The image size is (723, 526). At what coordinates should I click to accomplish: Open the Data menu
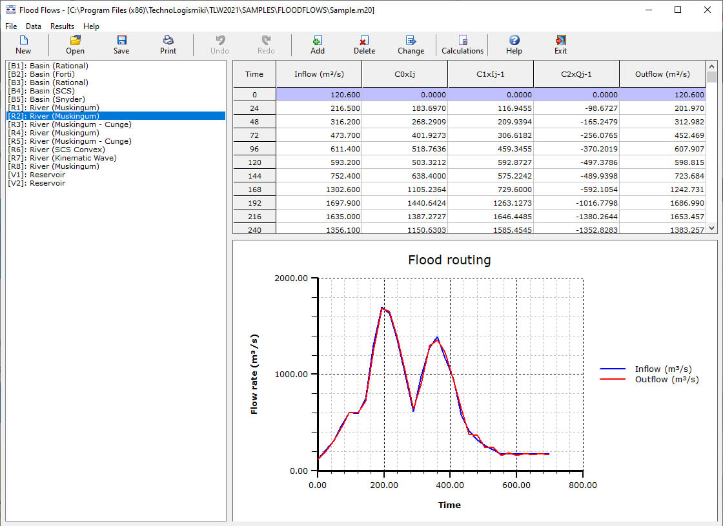click(x=34, y=26)
